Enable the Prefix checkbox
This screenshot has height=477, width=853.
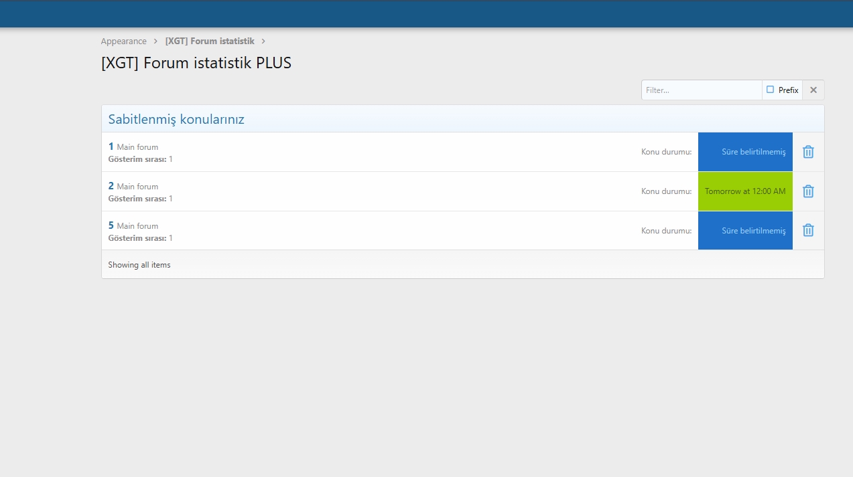pos(771,90)
